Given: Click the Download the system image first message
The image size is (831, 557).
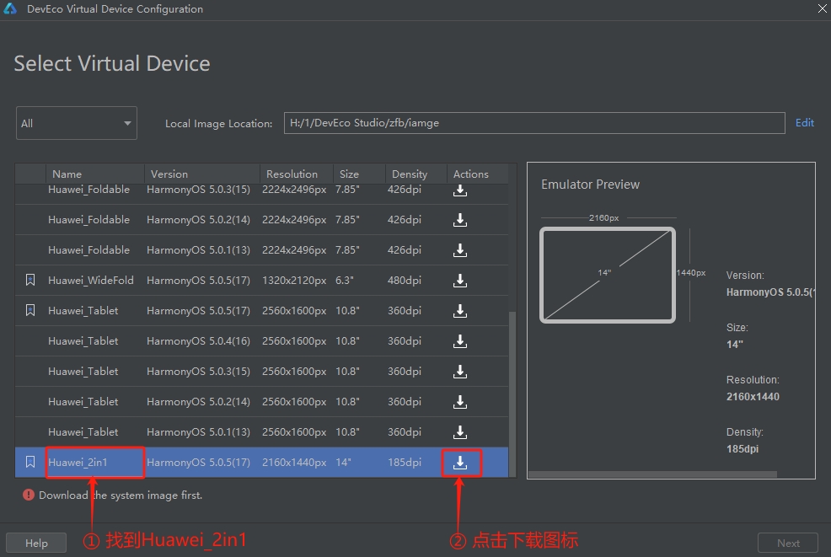Looking at the screenshot, I should (x=121, y=495).
